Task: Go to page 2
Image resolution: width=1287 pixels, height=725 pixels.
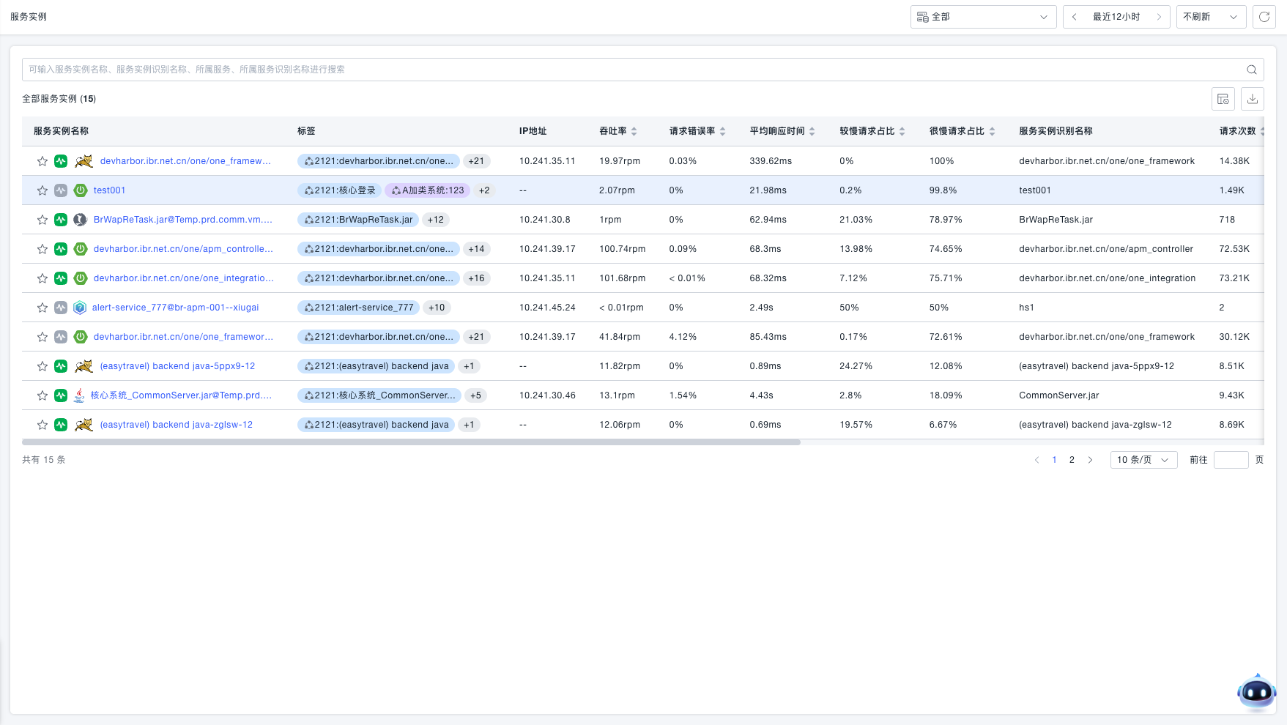Action: tap(1072, 460)
